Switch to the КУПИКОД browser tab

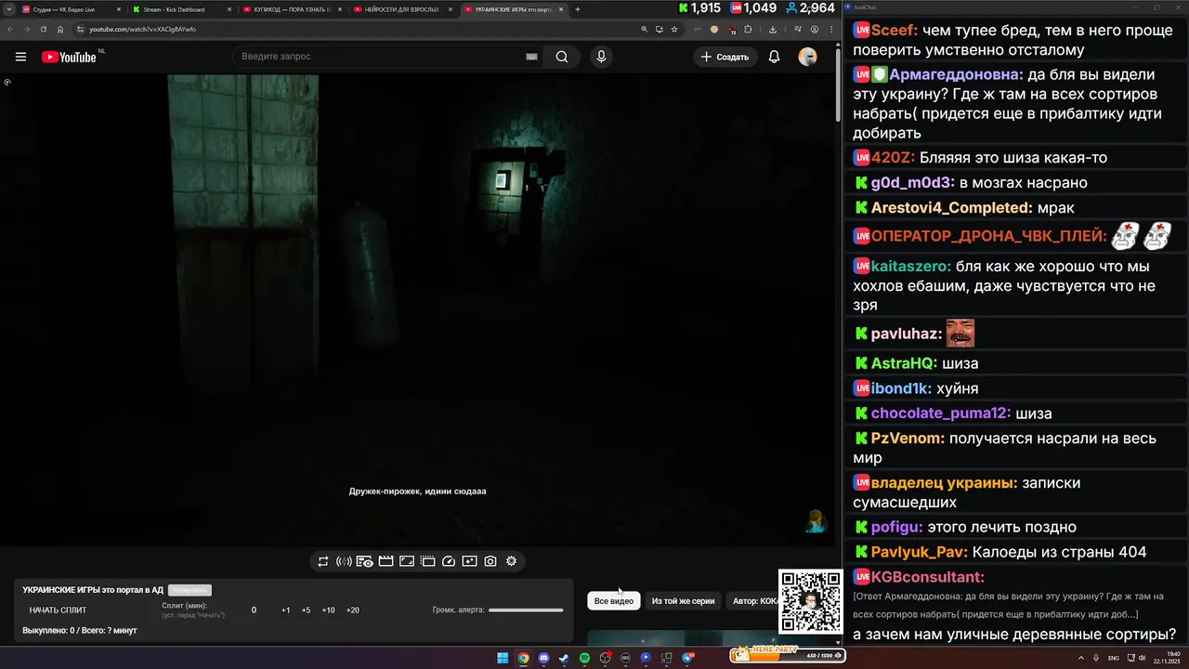tap(292, 9)
